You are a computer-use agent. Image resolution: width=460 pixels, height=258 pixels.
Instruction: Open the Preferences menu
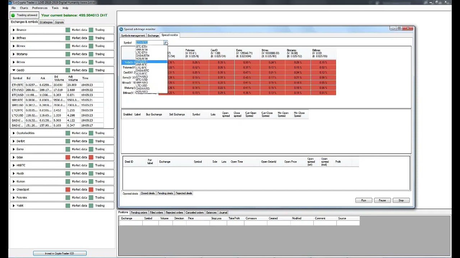(40, 8)
